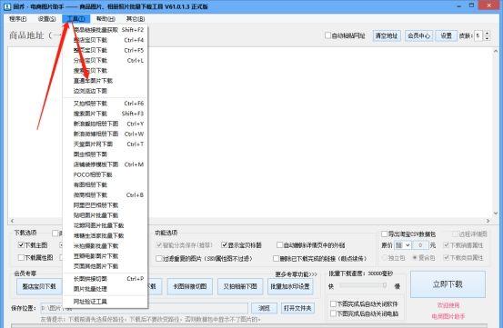Image resolution: width=503 pixels, height=328 pixels.
Task: Click the 又拍相册下图 button
Action: pos(240,286)
